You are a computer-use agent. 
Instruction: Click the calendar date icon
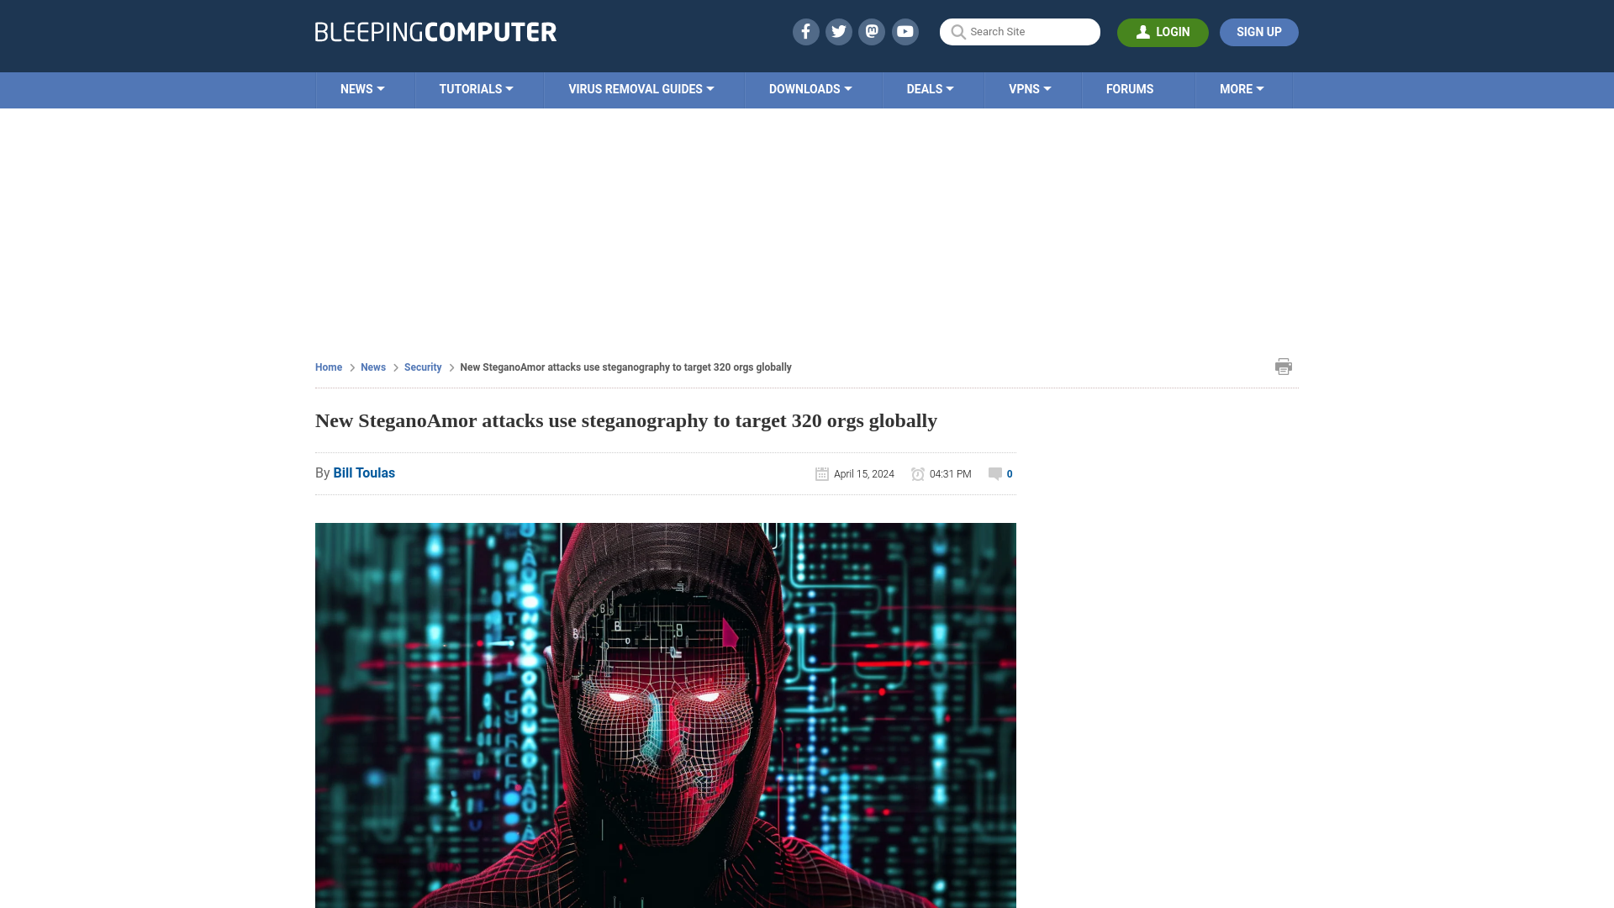pos(821,473)
